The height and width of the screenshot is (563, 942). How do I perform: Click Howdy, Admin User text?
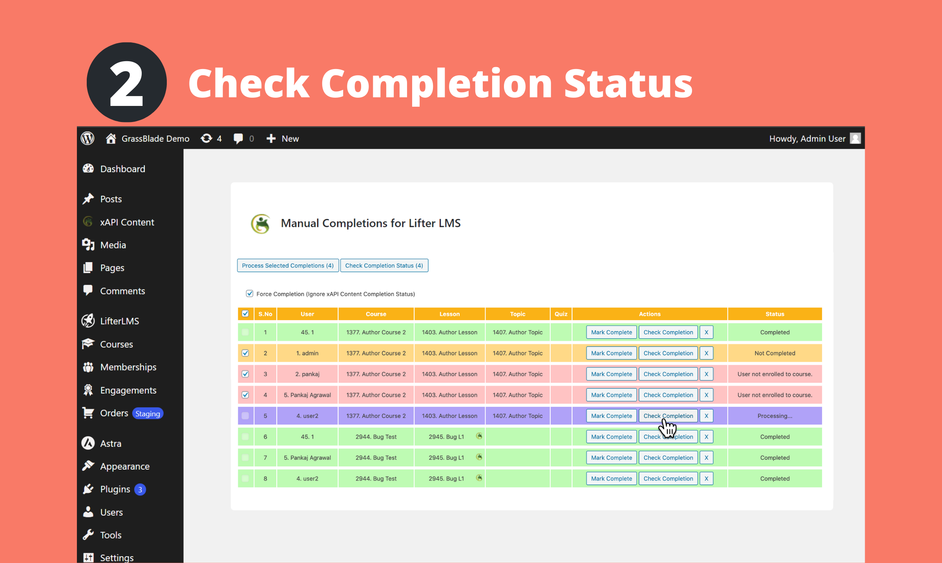[807, 138]
